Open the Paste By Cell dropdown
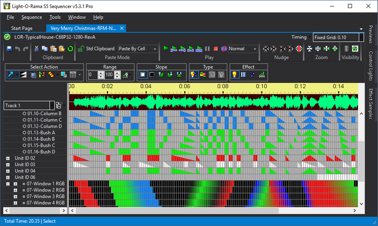This screenshot has width=378, height=226. click(x=138, y=49)
